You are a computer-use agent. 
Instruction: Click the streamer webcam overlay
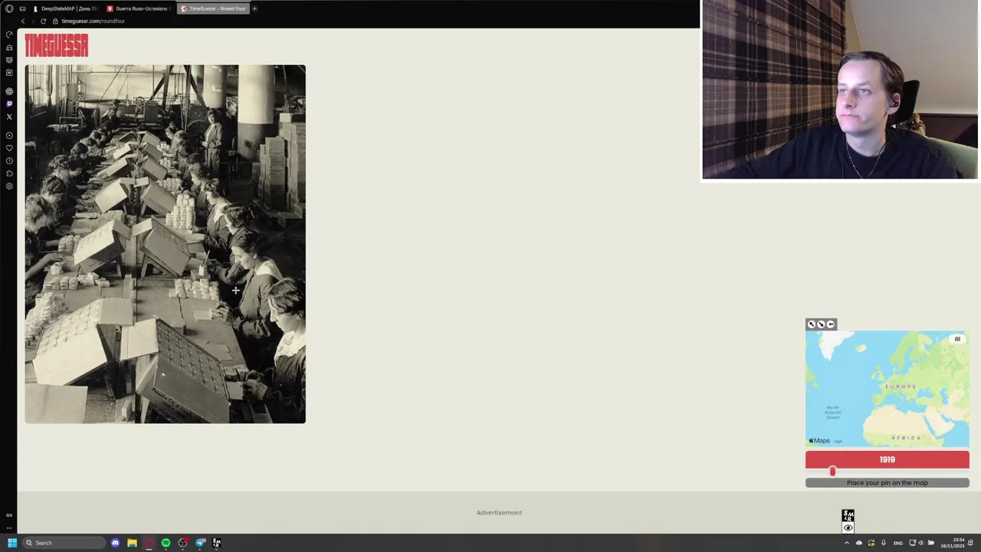coord(840,90)
